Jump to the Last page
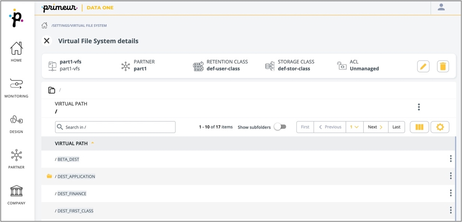The image size is (462, 222). click(x=396, y=127)
